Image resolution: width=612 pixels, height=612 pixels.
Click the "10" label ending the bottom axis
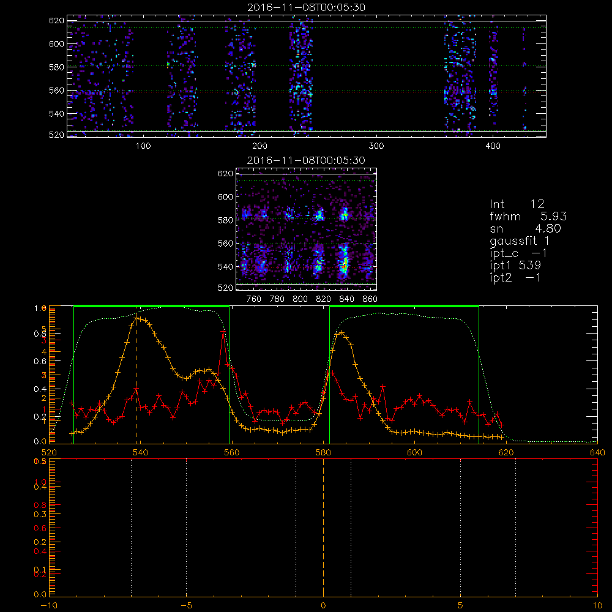[x=597, y=606]
